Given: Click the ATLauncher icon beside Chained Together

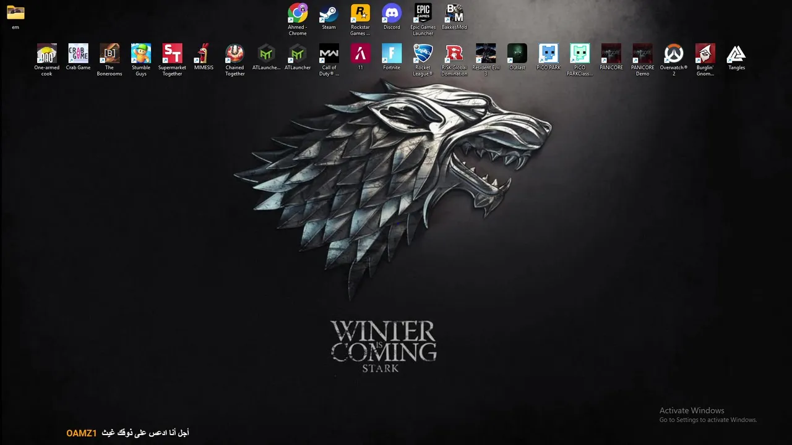Looking at the screenshot, I should pyautogui.click(x=266, y=53).
